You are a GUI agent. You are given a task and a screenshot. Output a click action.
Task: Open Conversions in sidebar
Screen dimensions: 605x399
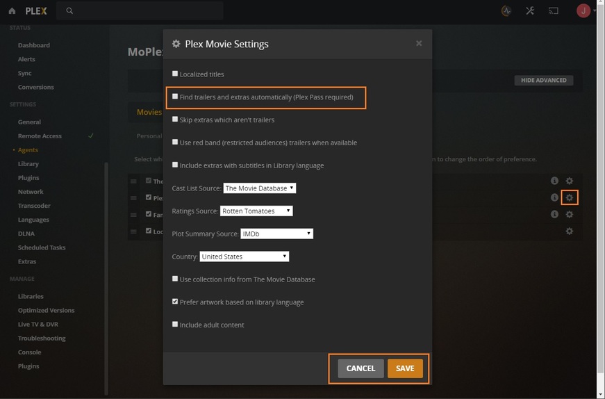(36, 87)
